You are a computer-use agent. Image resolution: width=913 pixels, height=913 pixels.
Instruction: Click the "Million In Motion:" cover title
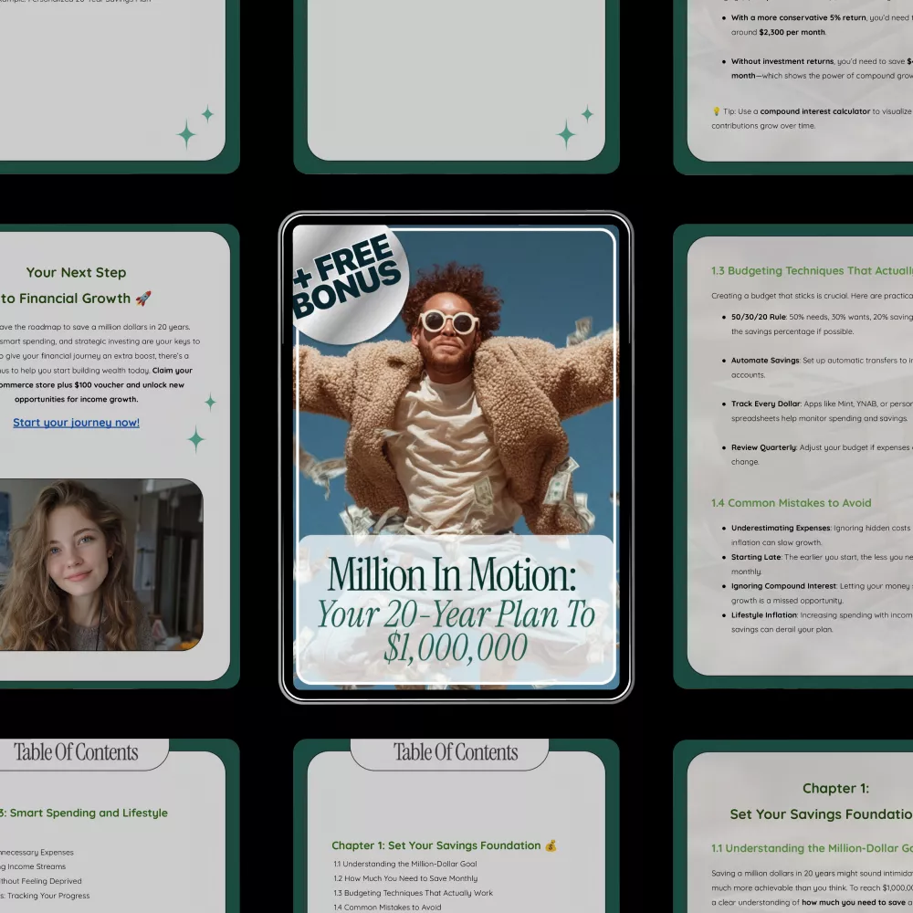click(455, 574)
